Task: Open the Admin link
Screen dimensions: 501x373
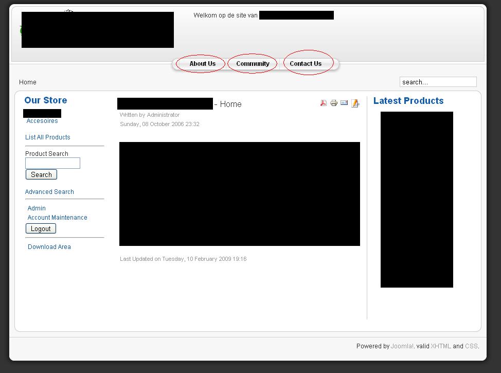Action: (x=37, y=208)
